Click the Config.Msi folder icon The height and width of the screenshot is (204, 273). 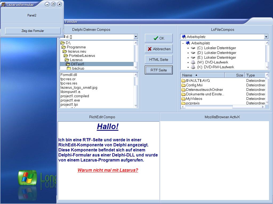pos(183,85)
